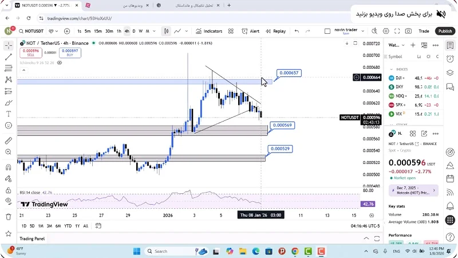Click the Publish button
This screenshot has height=258, width=458.
444,31
